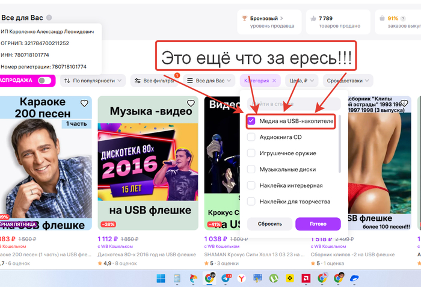Image resolution: width=421 pixels, height=287 pixels.
Task: Check the 'Аудиокнига CD' checkbox
Action: [251, 137]
